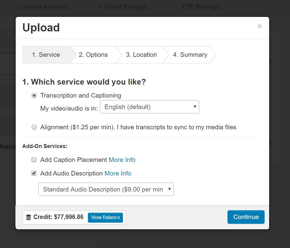Viewport: 290px width, 248px height.
Task: Open the English (default) language dropdown
Action: pos(149,107)
